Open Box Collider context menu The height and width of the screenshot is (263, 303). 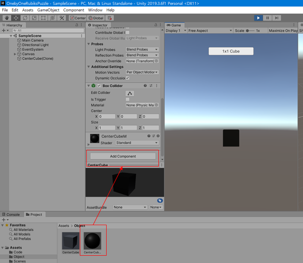pos(157,86)
